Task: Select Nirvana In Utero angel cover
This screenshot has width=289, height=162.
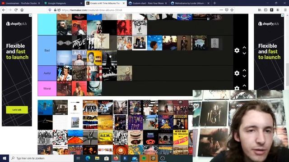Action: click(102, 41)
